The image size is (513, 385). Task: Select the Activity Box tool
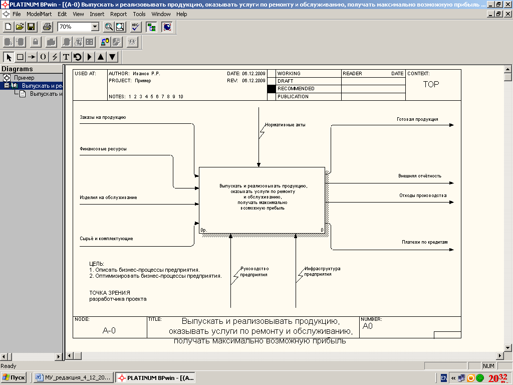point(20,57)
